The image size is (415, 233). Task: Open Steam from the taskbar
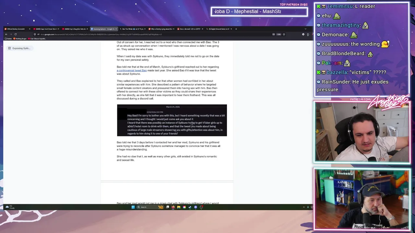pos(190,207)
